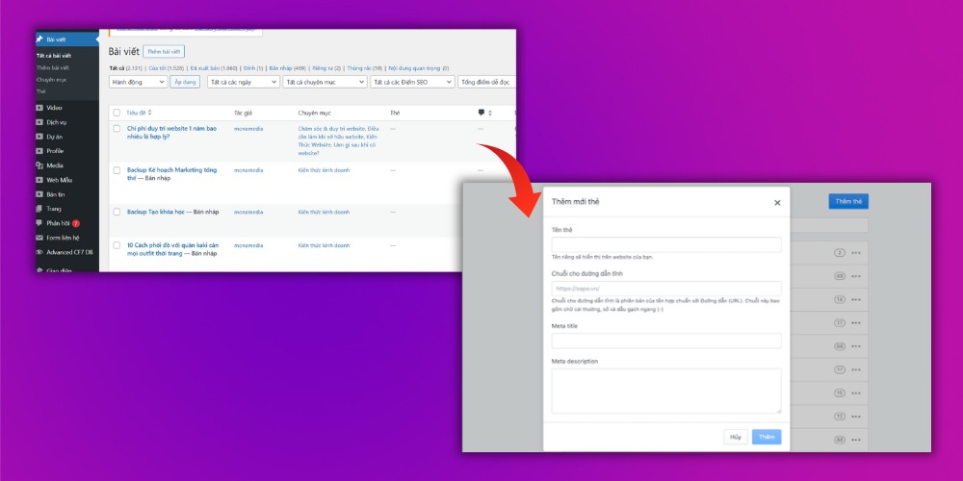Click the Media library icon in sidebar
Screen dimensions: 963x481
click(x=39, y=165)
